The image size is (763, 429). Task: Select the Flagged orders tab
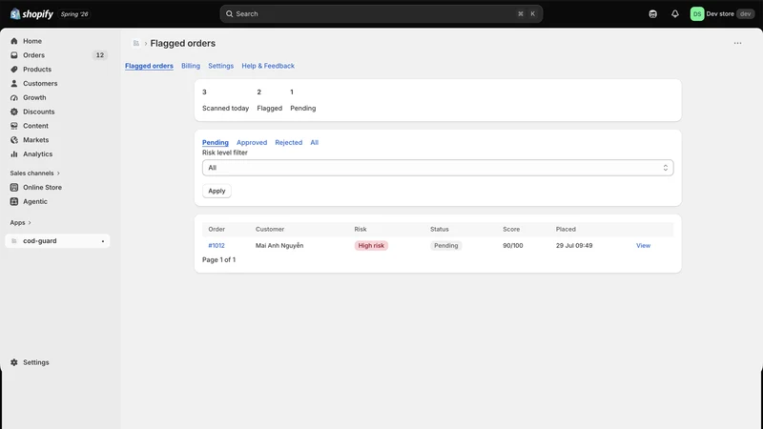(x=149, y=66)
